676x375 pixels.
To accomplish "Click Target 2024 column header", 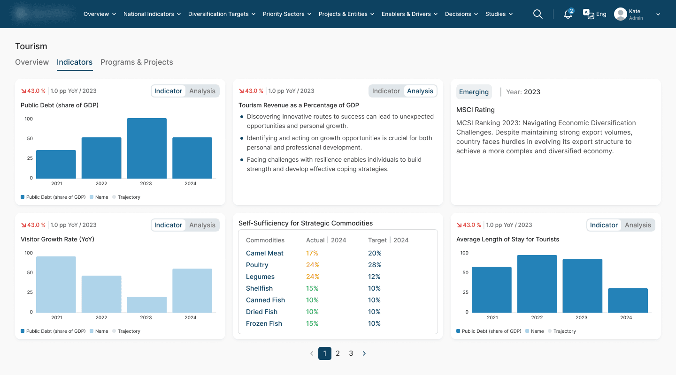I will click(x=388, y=240).
